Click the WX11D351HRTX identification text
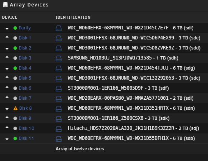 tap(131, 108)
